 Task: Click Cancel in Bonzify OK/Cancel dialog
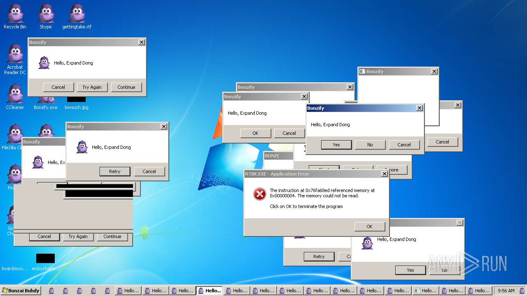tap(289, 133)
